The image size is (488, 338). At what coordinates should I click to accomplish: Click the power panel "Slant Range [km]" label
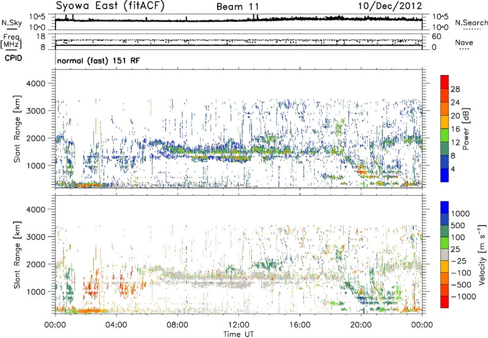[17, 129]
